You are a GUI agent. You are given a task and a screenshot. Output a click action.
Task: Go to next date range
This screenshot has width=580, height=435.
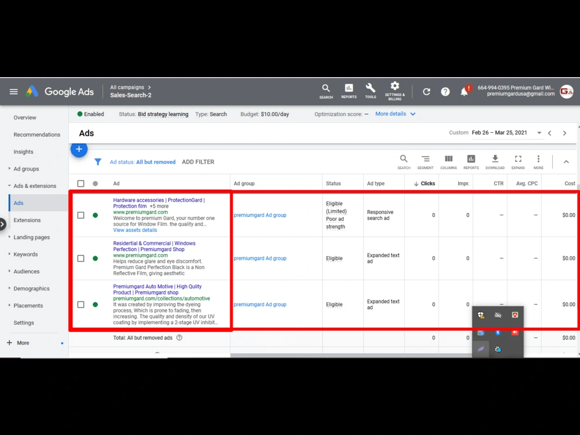(x=564, y=133)
